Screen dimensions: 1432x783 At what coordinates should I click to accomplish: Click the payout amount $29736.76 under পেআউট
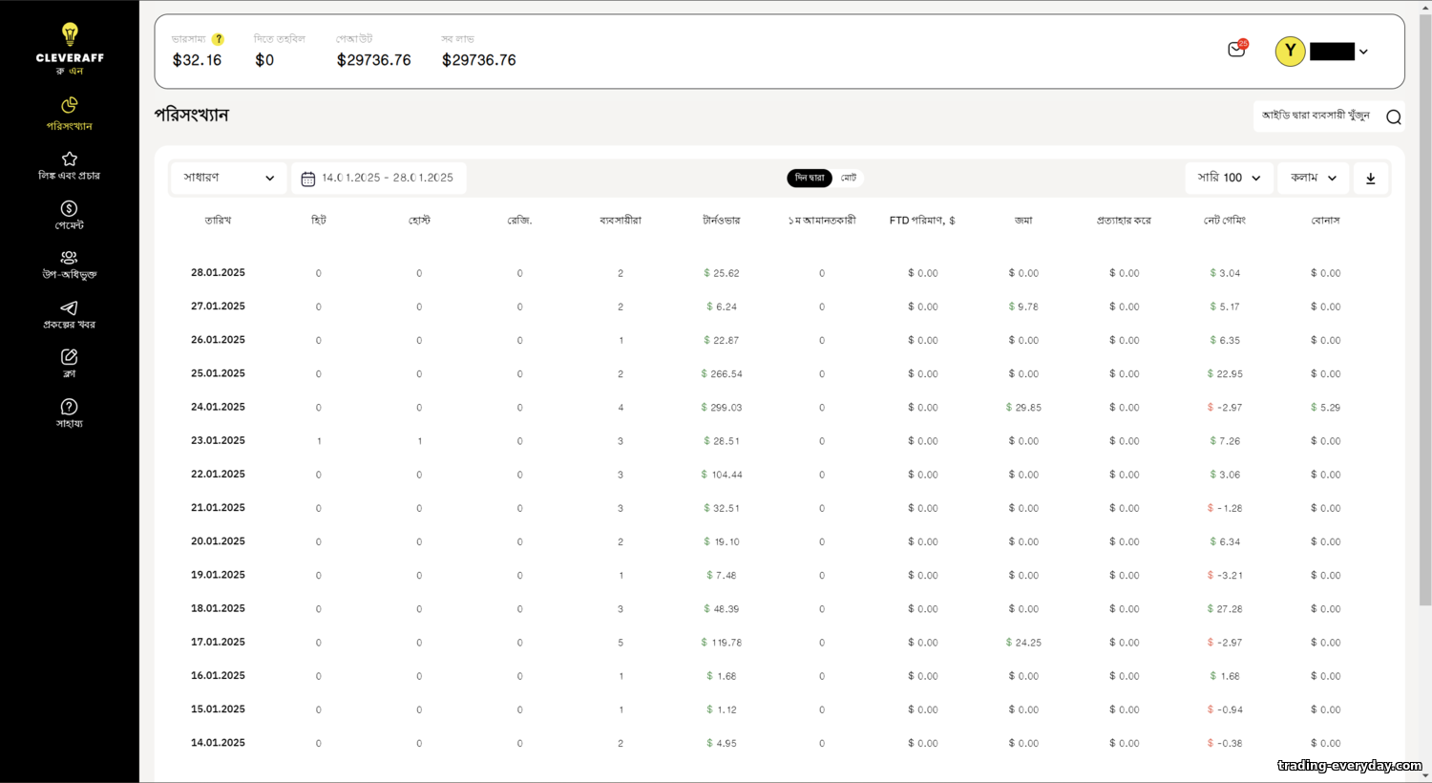click(x=373, y=60)
